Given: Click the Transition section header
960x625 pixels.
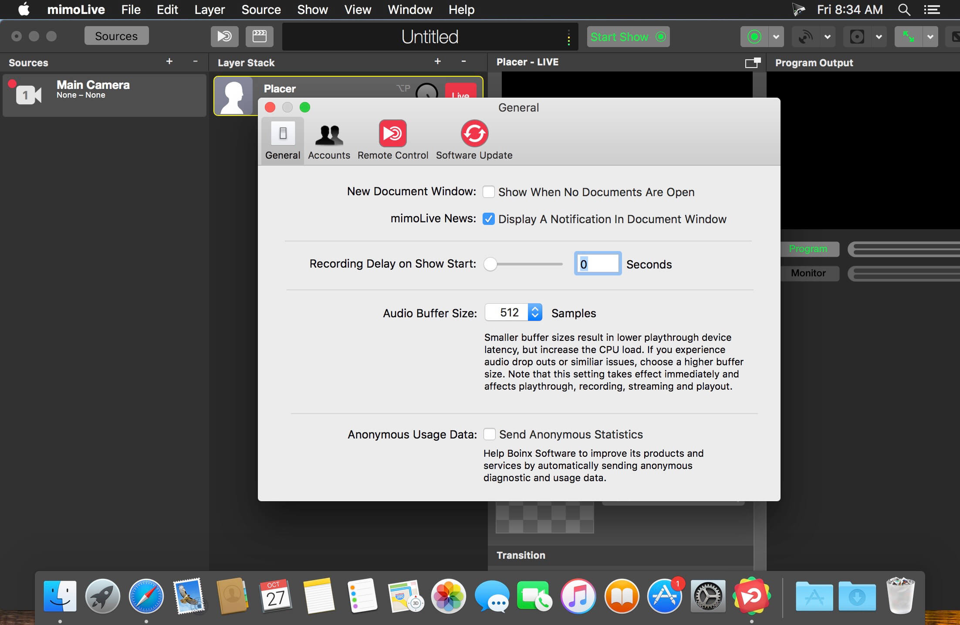Looking at the screenshot, I should click(521, 555).
